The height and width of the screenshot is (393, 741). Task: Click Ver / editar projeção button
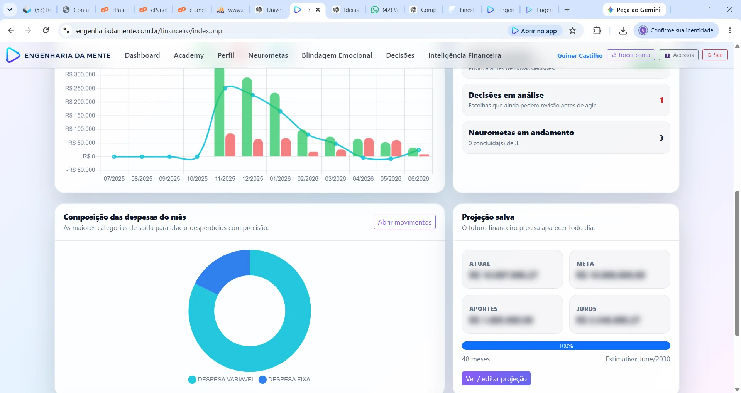(x=496, y=378)
